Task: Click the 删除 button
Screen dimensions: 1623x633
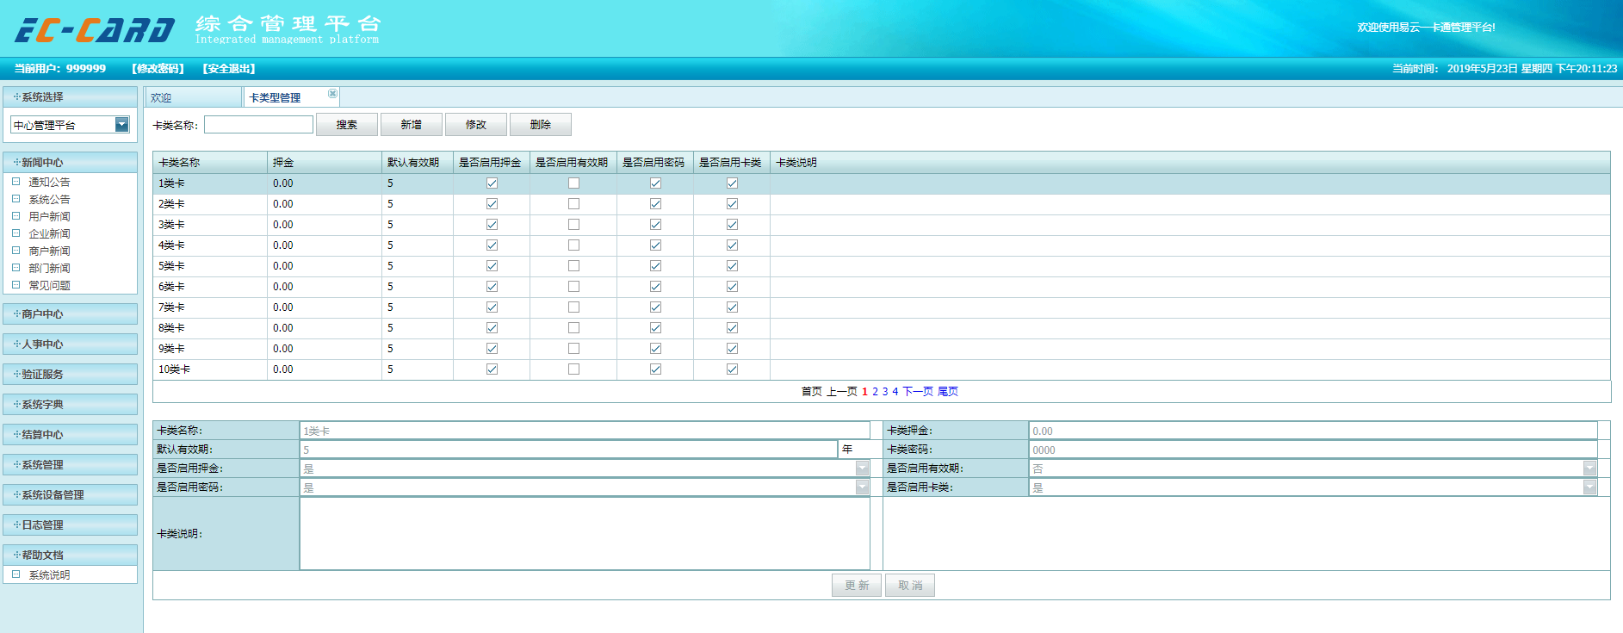Action: point(541,125)
